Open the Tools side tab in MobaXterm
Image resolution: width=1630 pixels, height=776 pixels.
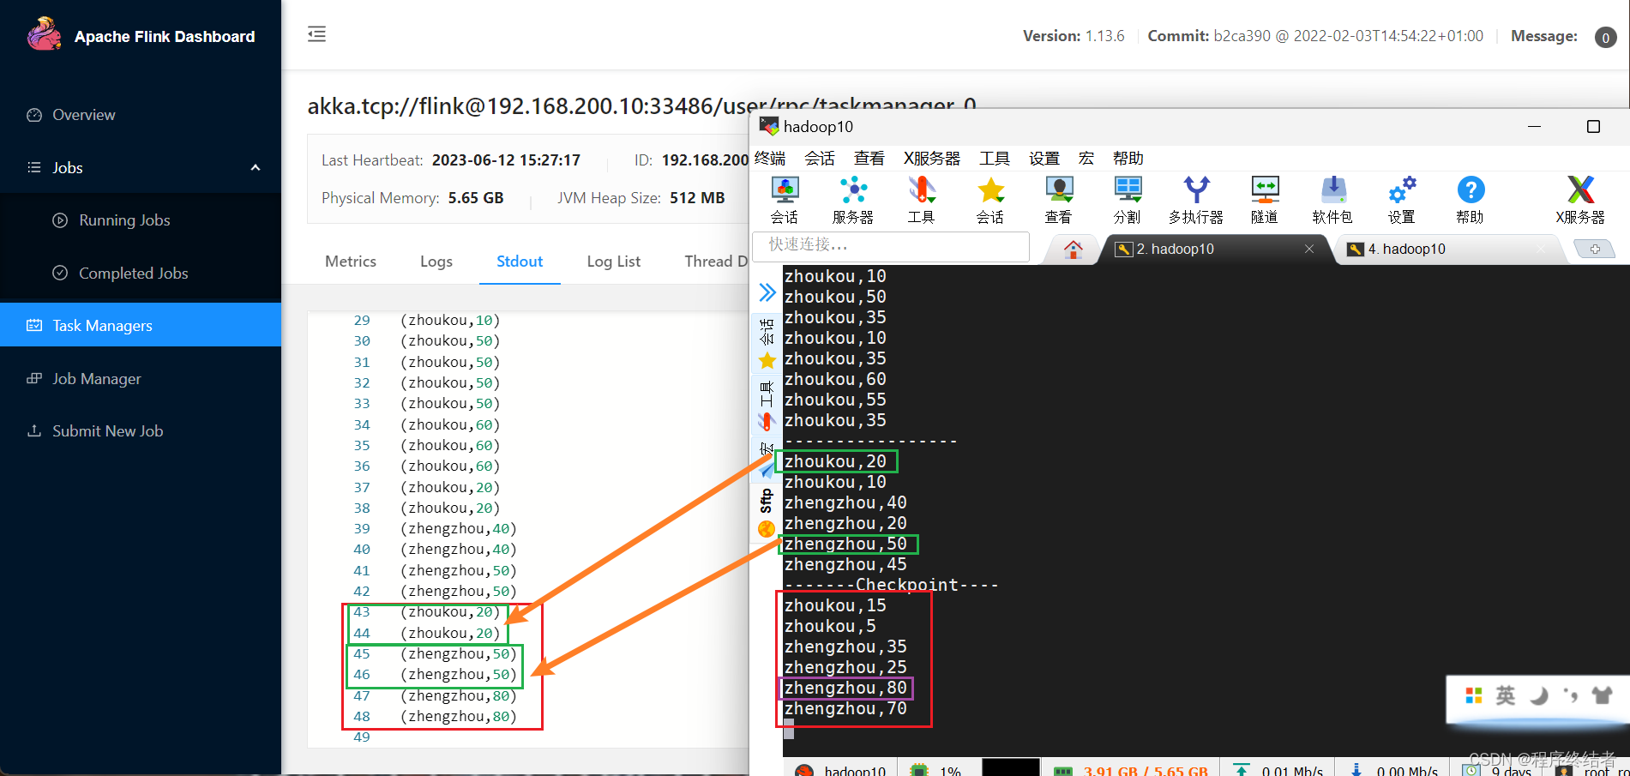pyautogui.click(x=767, y=406)
